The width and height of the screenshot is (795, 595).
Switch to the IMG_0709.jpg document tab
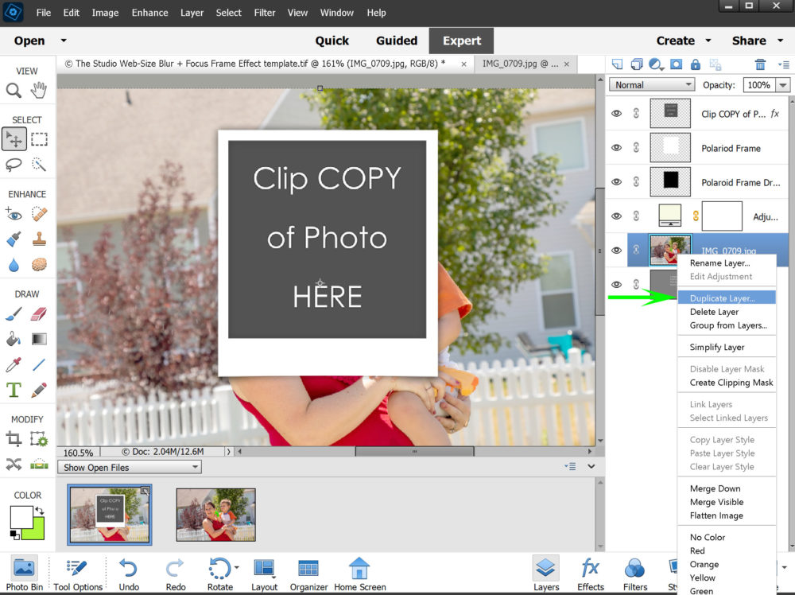click(x=520, y=64)
